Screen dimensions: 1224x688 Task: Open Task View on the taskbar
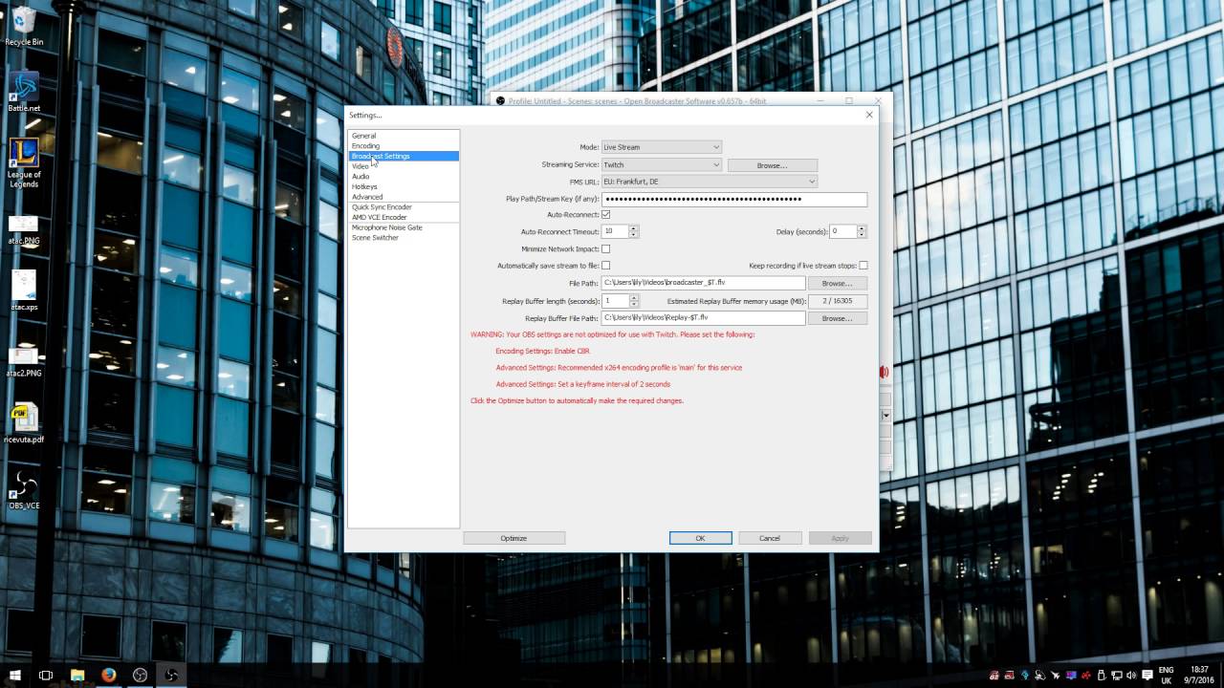[46, 675]
